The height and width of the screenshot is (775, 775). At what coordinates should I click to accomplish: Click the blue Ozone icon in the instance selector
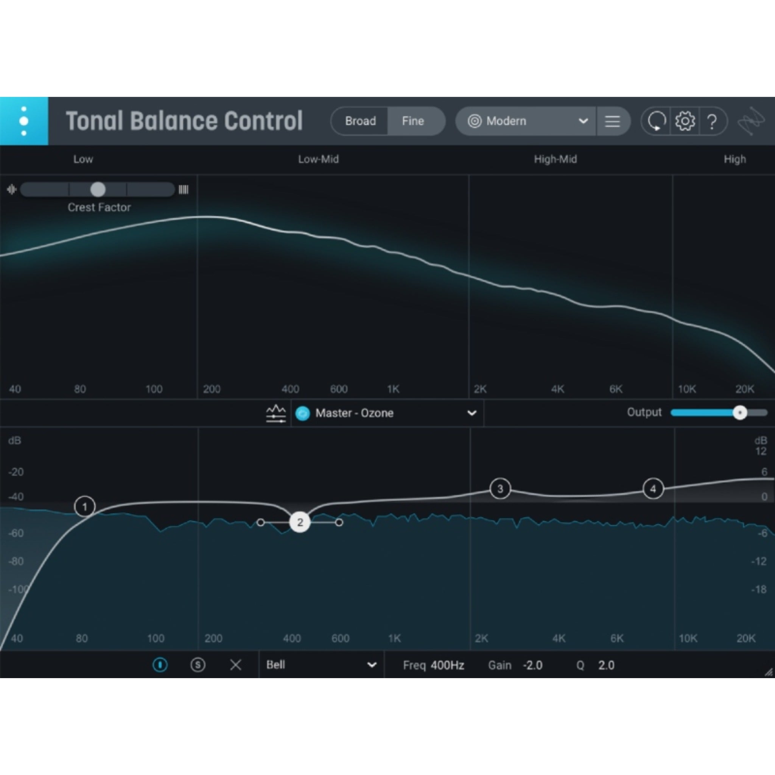(x=303, y=413)
